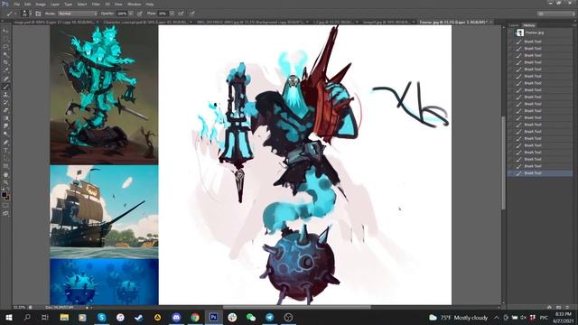
Task: Toggle airbrush-style build-up in options bar
Action: 181,14
